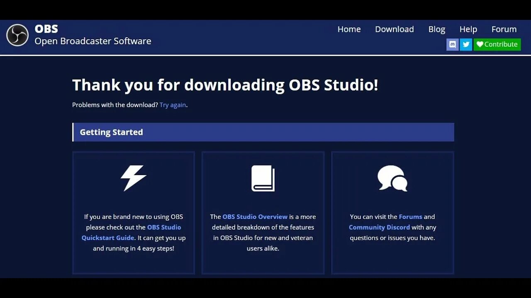This screenshot has height=298, width=531.
Task: Click the Try again download link
Action: (x=173, y=105)
